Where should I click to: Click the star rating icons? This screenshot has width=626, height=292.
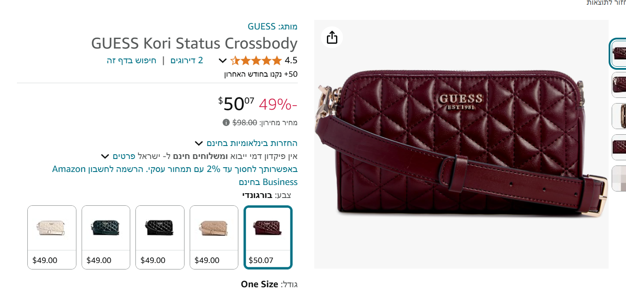(256, 60)
